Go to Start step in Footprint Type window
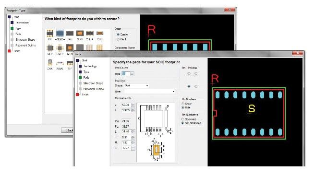This screenshot has width=315, height=177. coord(16,17)
